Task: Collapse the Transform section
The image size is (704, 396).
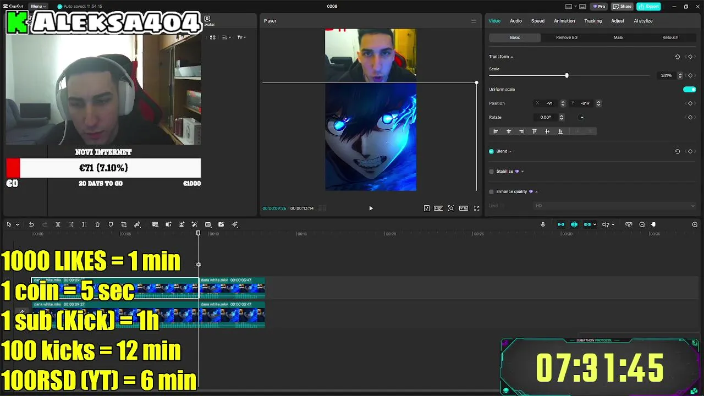Action: tap(512, 57)
